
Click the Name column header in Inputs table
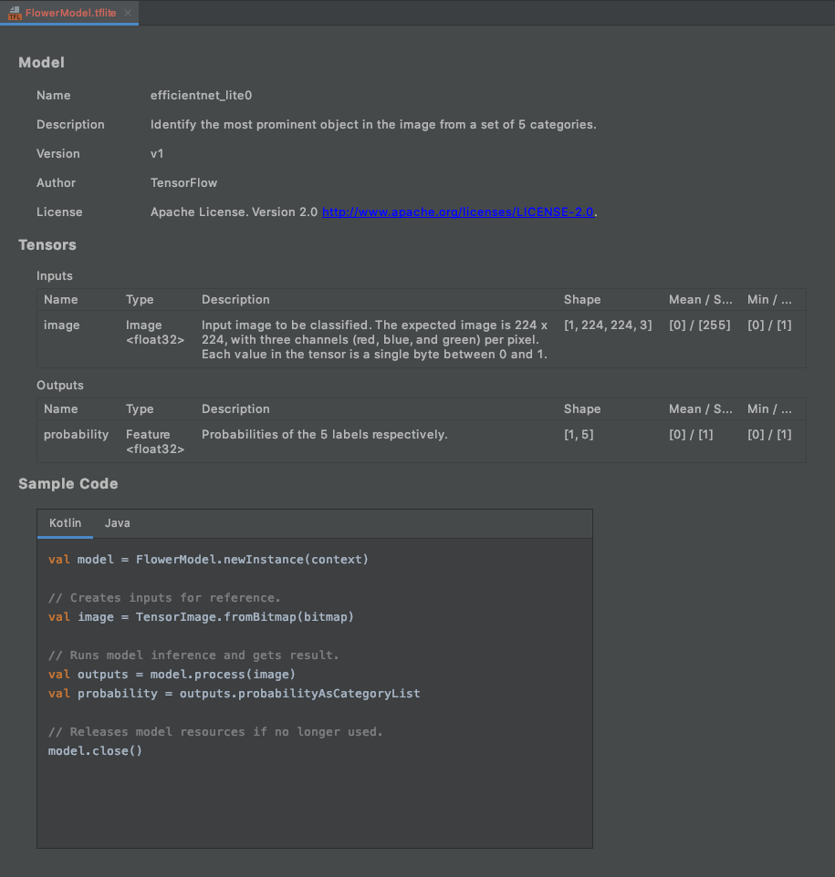tap(61, 300)
